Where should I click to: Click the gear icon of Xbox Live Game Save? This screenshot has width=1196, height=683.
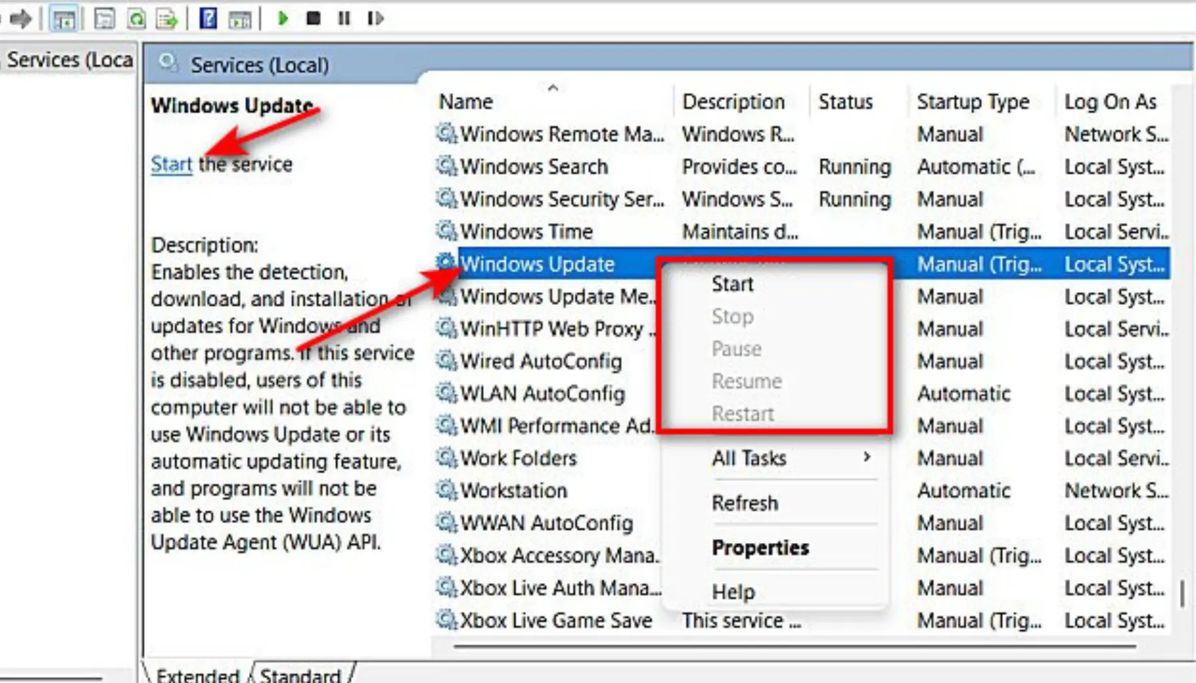[x=446, y=620]
